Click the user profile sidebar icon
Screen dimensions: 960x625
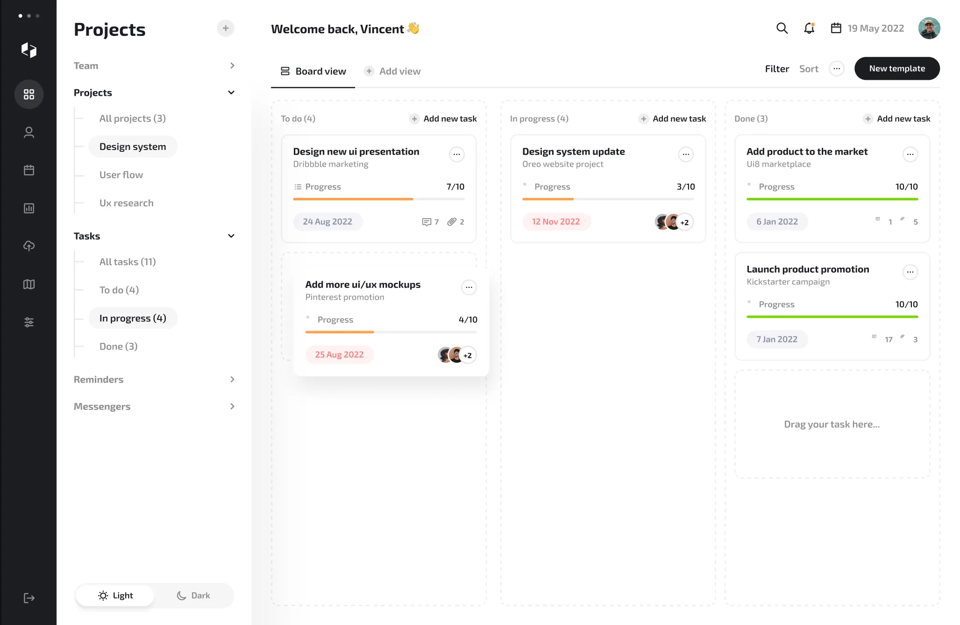pos(29,133)
